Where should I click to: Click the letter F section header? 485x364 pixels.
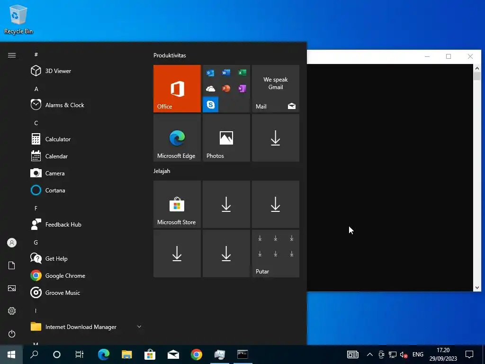click(36, 209)
